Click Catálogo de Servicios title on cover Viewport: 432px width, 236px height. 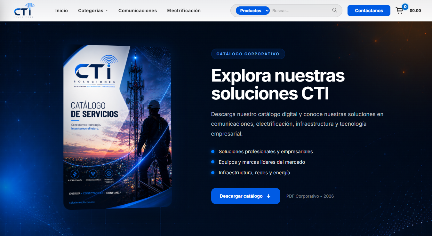coord(94,110)
